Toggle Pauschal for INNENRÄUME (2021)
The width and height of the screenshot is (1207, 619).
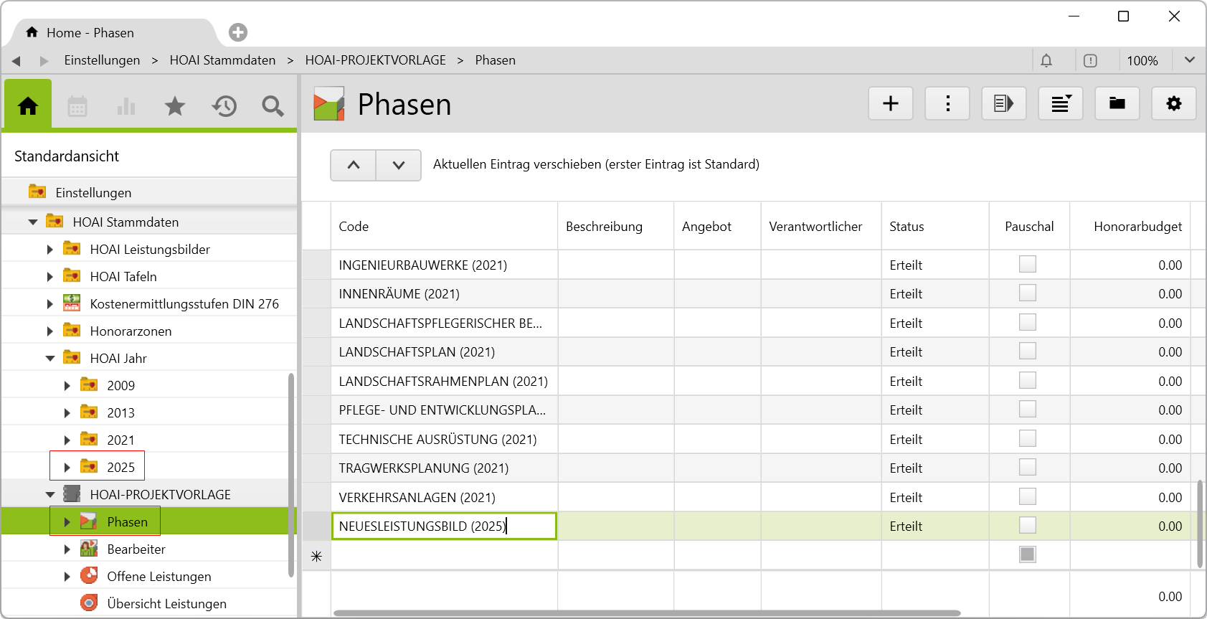point(1028,293)
